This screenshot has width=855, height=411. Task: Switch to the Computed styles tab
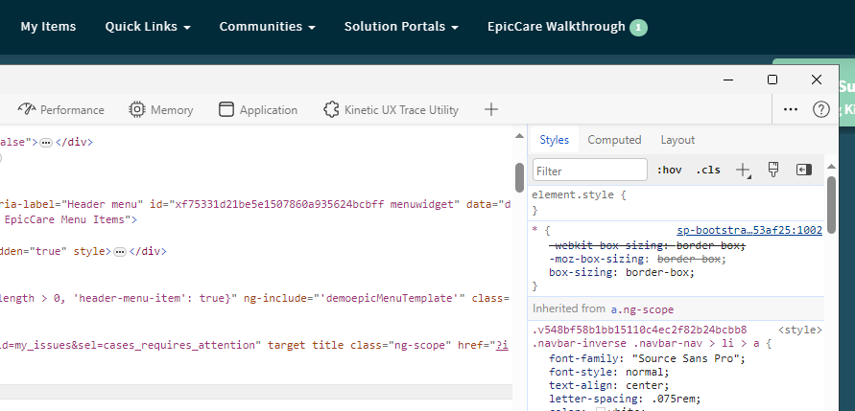click(614, 140)
